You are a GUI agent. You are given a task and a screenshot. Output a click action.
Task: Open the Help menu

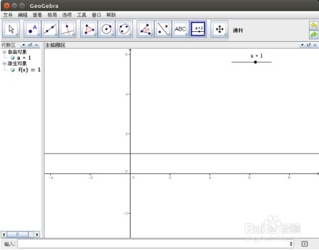[111, 15]
